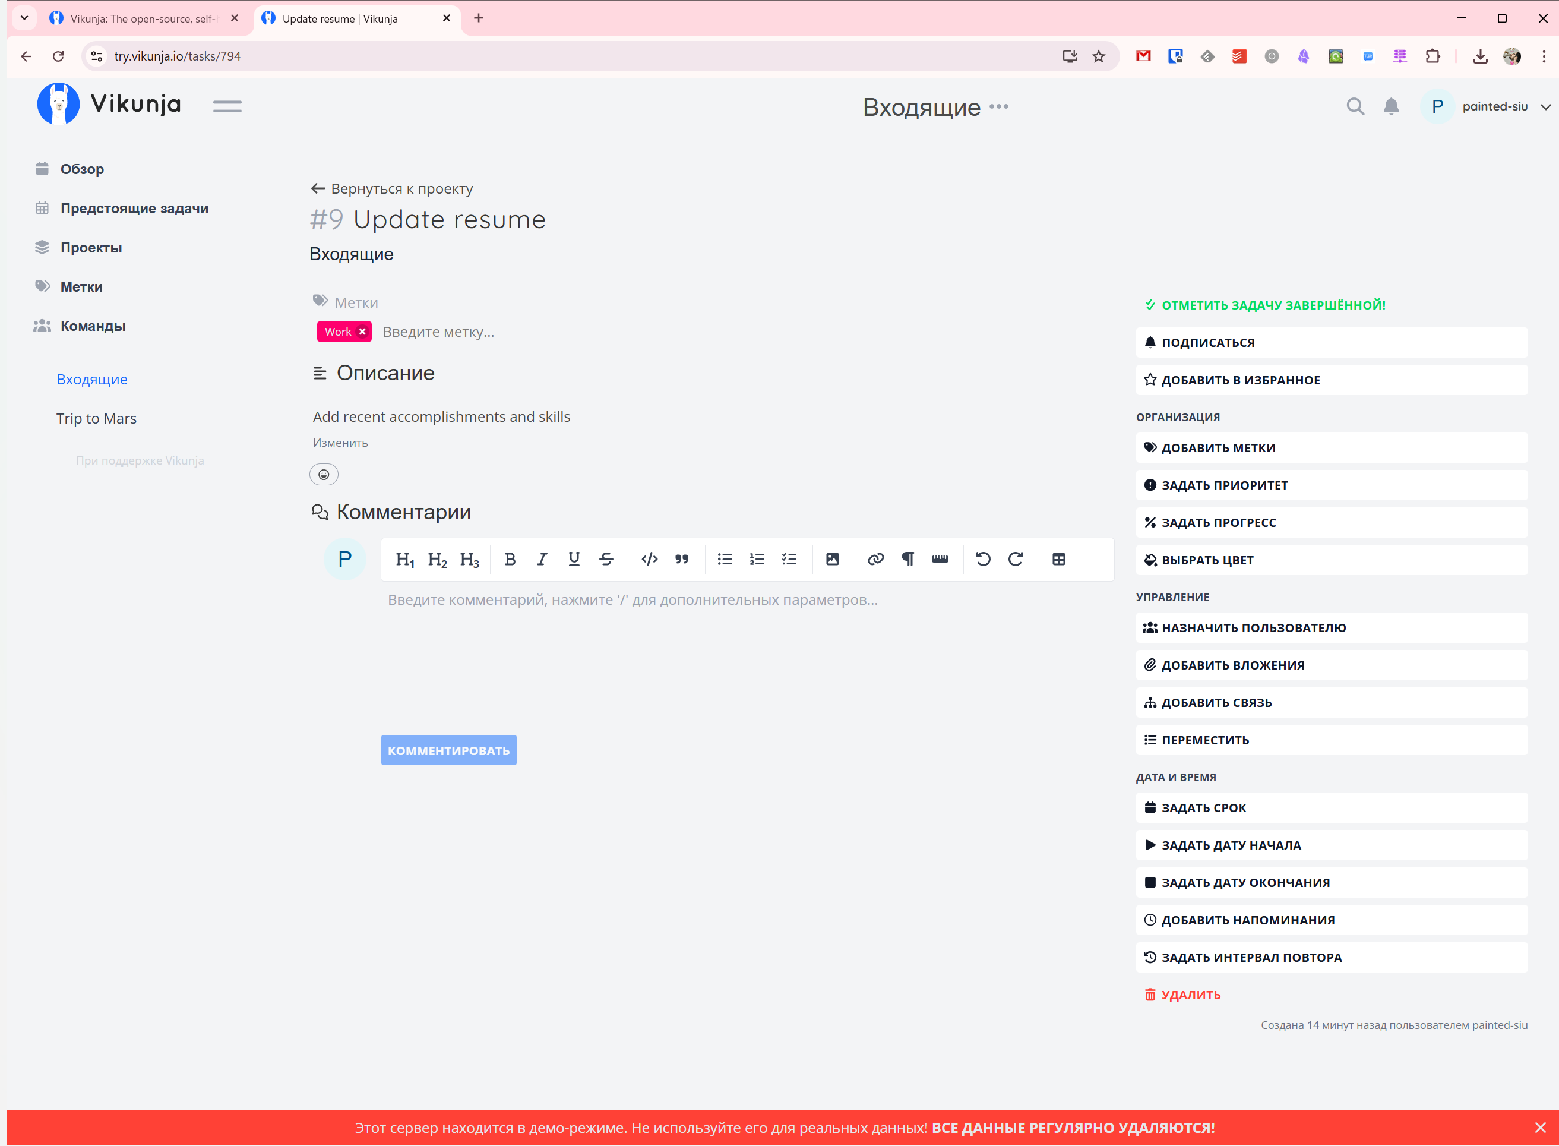Toggle bold formatting in comment editor
The height and width of the screenshot is (1146, 1559).
coord(510,559)
